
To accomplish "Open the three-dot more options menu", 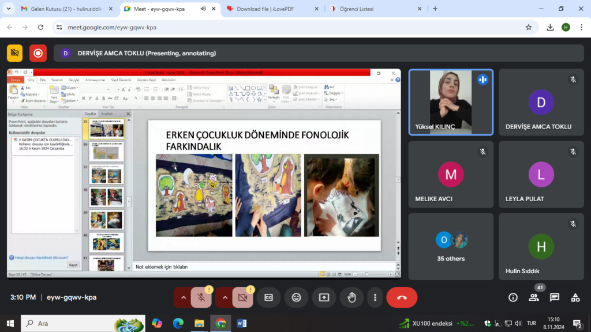I will coord(375,297).
